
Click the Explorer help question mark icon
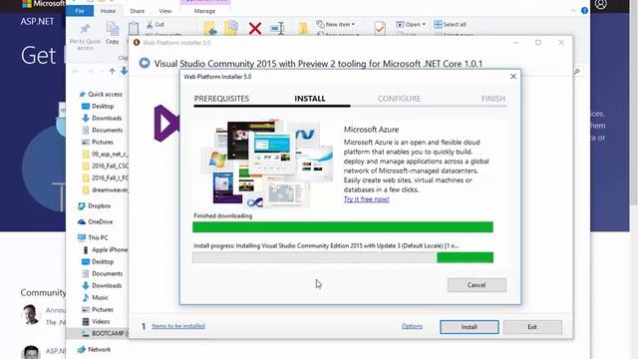pos(584,11)
